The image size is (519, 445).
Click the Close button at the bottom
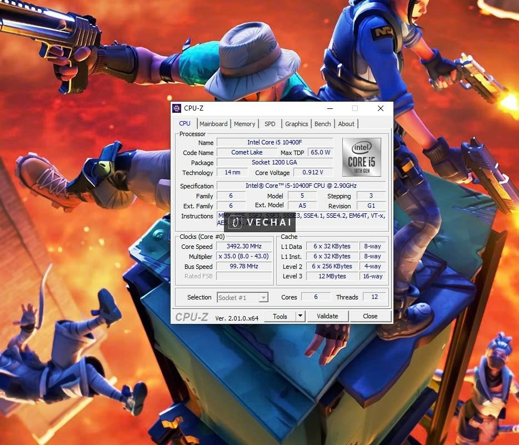[x=370, y=316]
